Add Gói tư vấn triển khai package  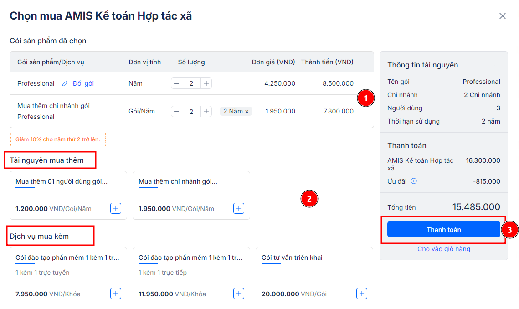coord(362,294)
